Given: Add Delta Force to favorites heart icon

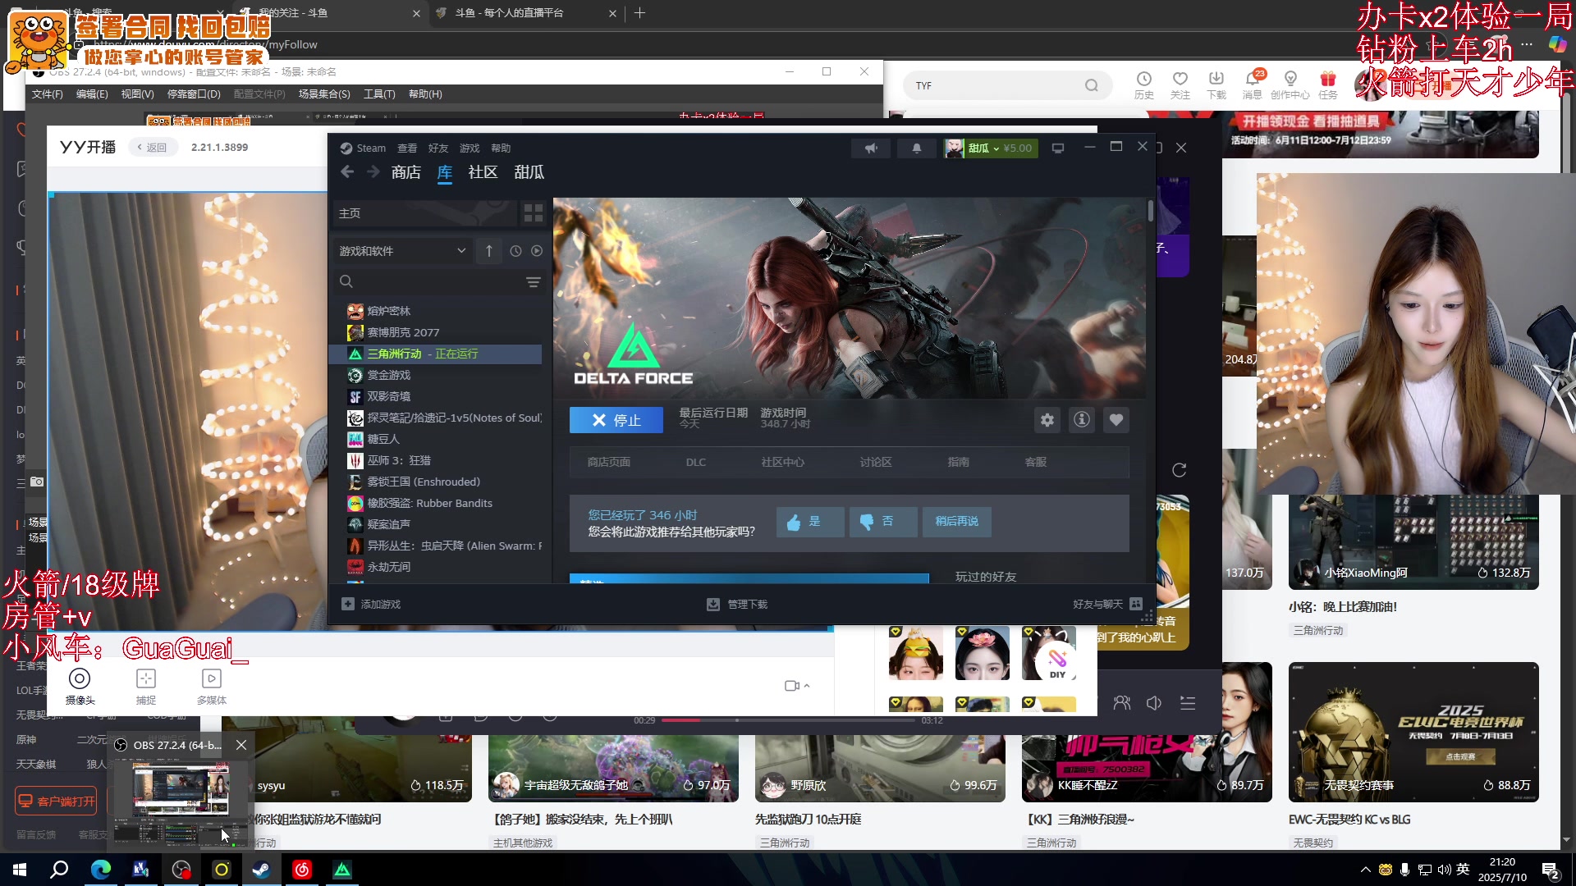Looking at the screenshot, I should 1116,420.
